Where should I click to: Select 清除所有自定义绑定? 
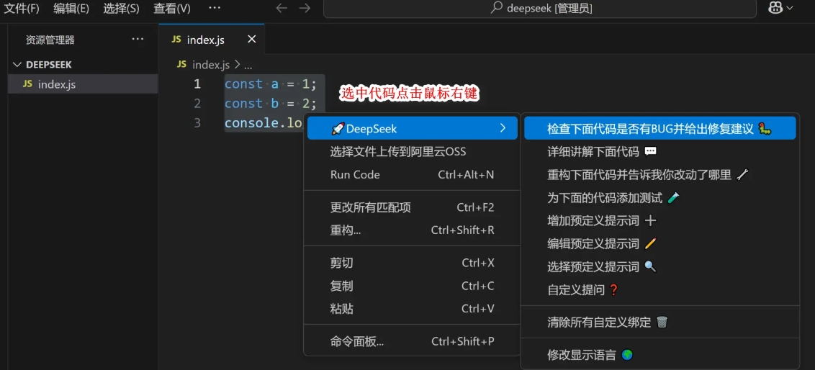click(660, 322)
